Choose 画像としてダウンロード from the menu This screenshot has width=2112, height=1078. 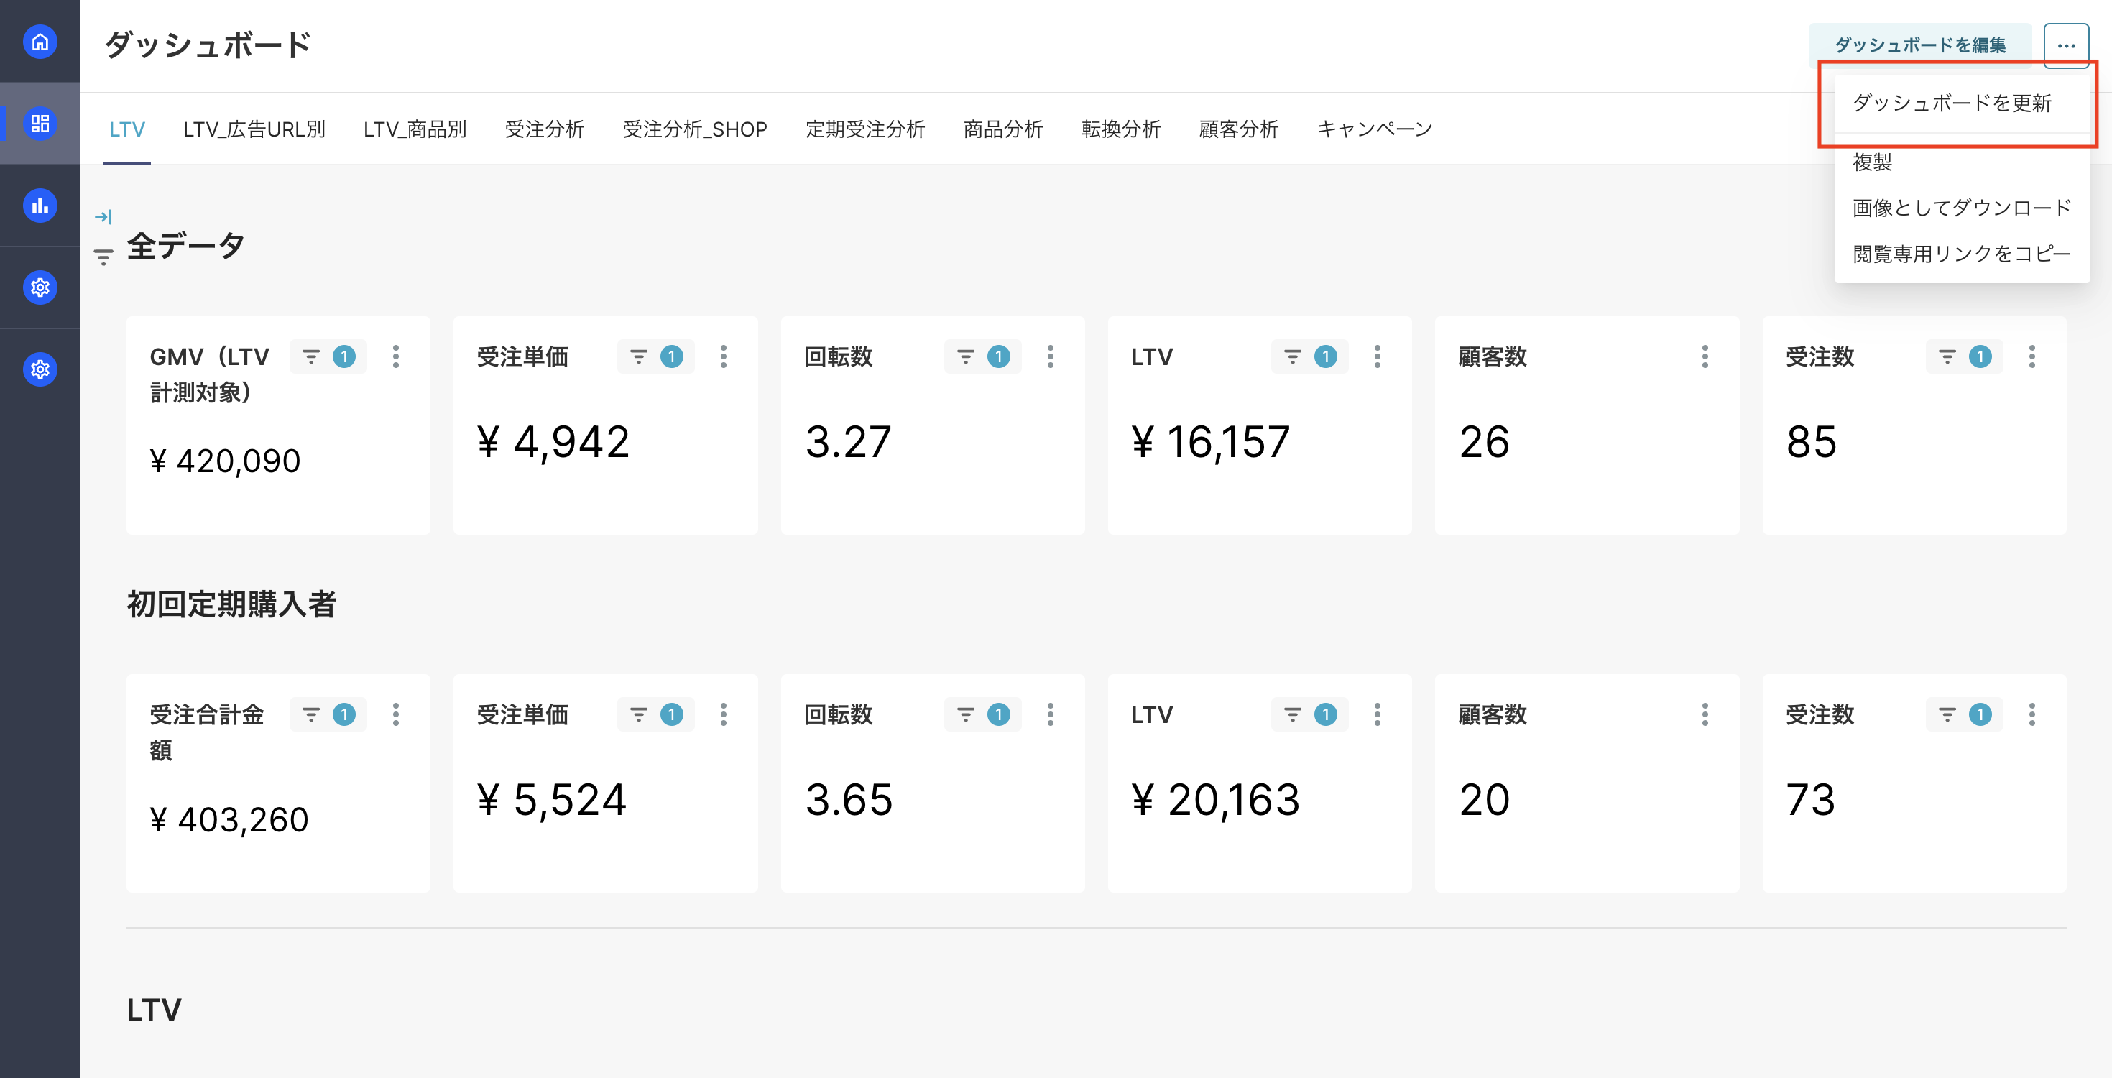pos(1962,208)
